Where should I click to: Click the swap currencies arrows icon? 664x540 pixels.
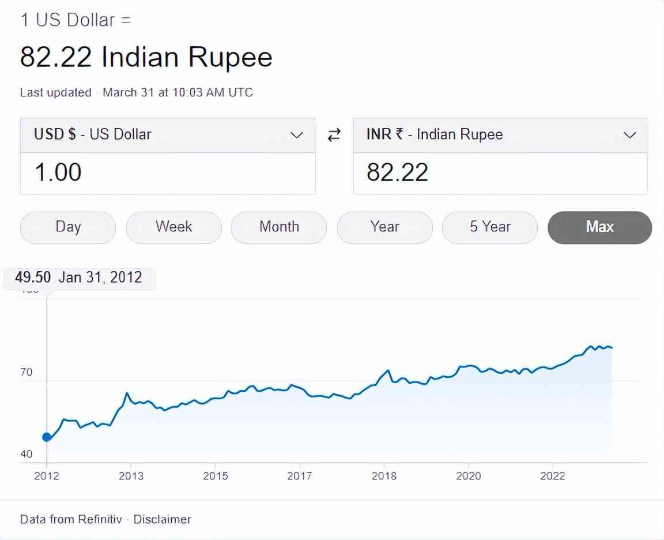[x=334, y=135]
